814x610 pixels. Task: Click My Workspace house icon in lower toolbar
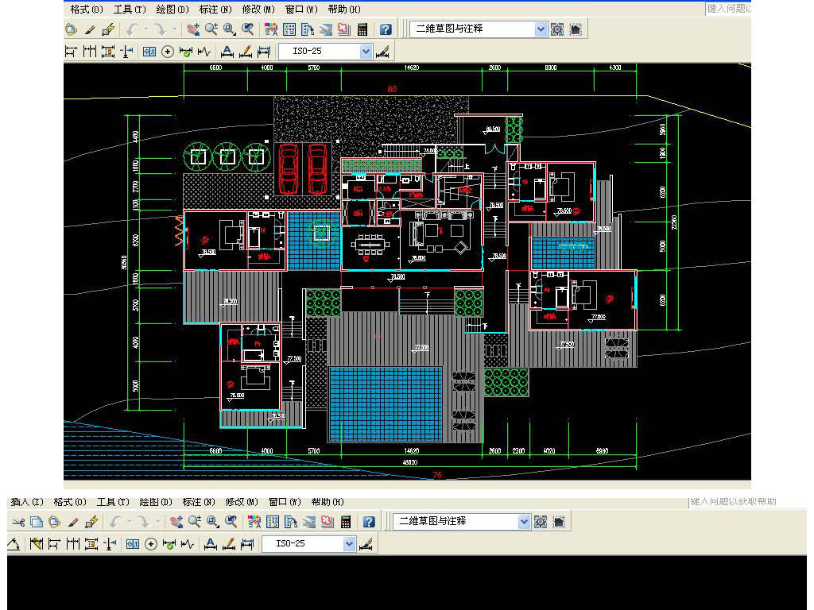tap(559, 522)
